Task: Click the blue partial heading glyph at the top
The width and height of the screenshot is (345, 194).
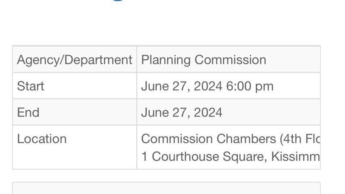Action: point(118,1)
